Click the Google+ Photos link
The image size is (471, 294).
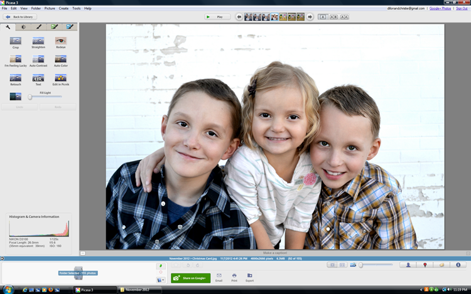pos(440,8)
